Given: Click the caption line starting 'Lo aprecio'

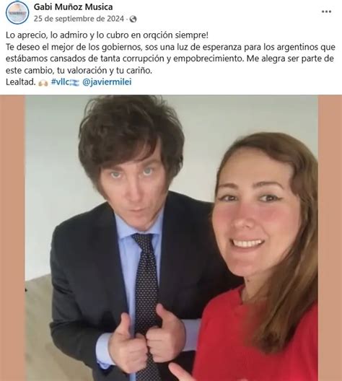Looking at the screenshot, I should click(107, 35).
